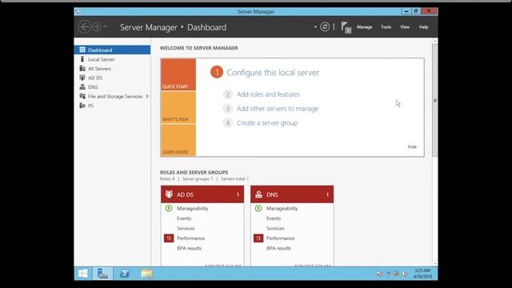Go forward with the forward arrow
Viewport: 512px width, 288px height.
[97, 26]
